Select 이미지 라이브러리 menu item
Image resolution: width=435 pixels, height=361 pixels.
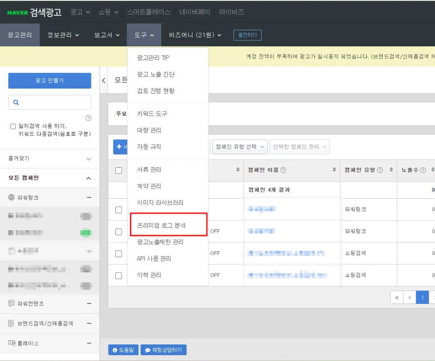point(160,202)
